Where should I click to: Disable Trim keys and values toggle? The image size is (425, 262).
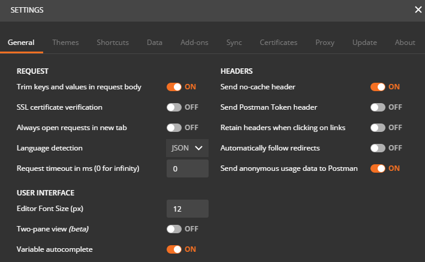[174, 87]
